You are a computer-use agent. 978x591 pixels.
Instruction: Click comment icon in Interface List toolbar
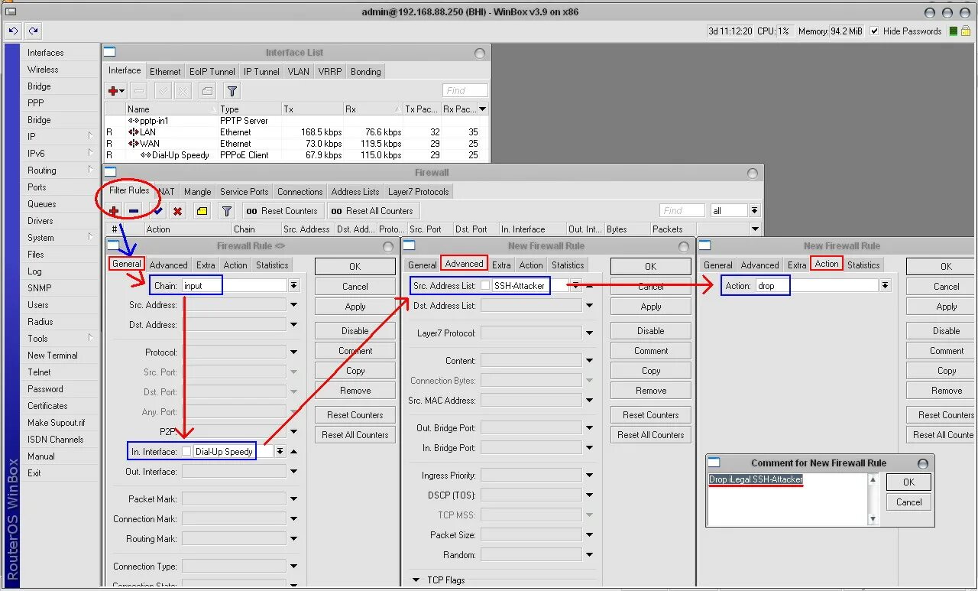click(x=207, y=90)
